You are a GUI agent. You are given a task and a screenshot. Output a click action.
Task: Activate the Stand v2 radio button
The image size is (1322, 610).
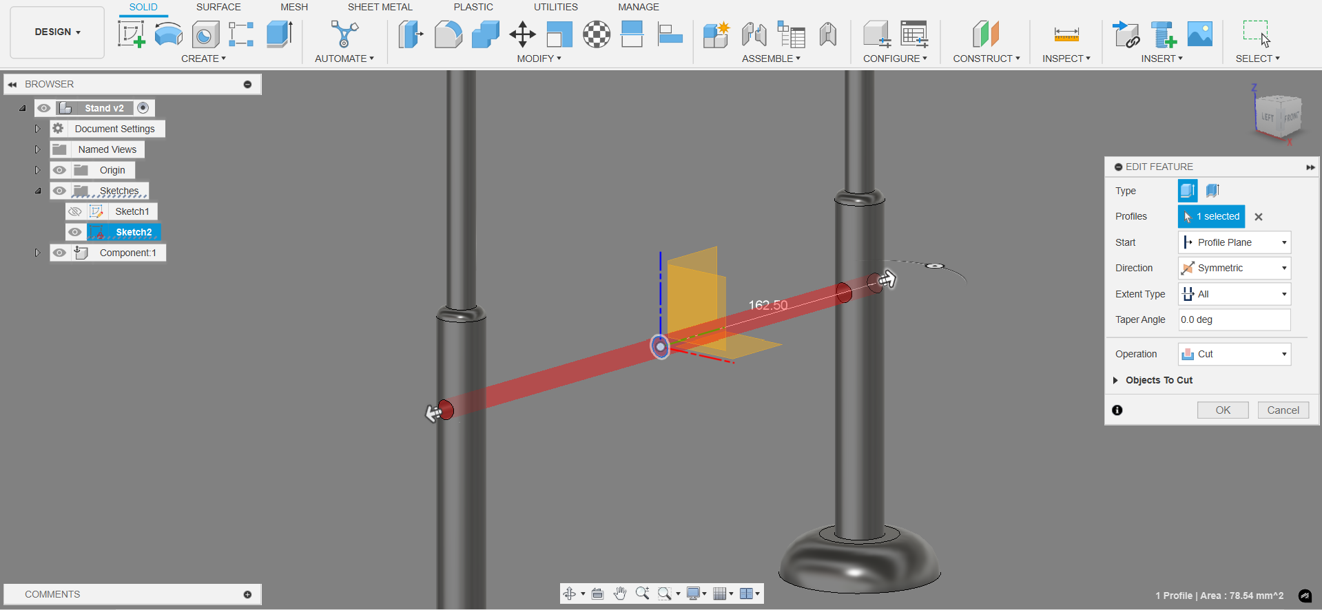click(x=143, y=108)
